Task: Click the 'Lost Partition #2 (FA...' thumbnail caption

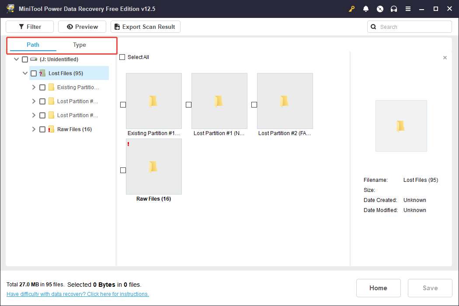Action: 285,133
